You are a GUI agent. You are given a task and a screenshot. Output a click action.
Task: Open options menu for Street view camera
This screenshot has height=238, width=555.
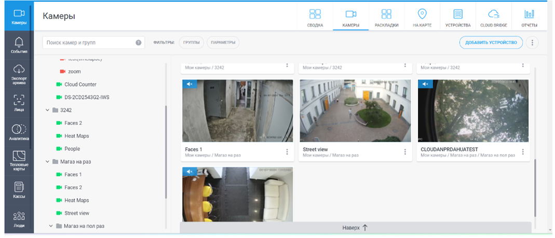click(405, 152)
